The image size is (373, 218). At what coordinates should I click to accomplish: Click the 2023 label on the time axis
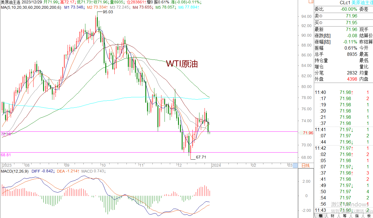tap(7, 165)
